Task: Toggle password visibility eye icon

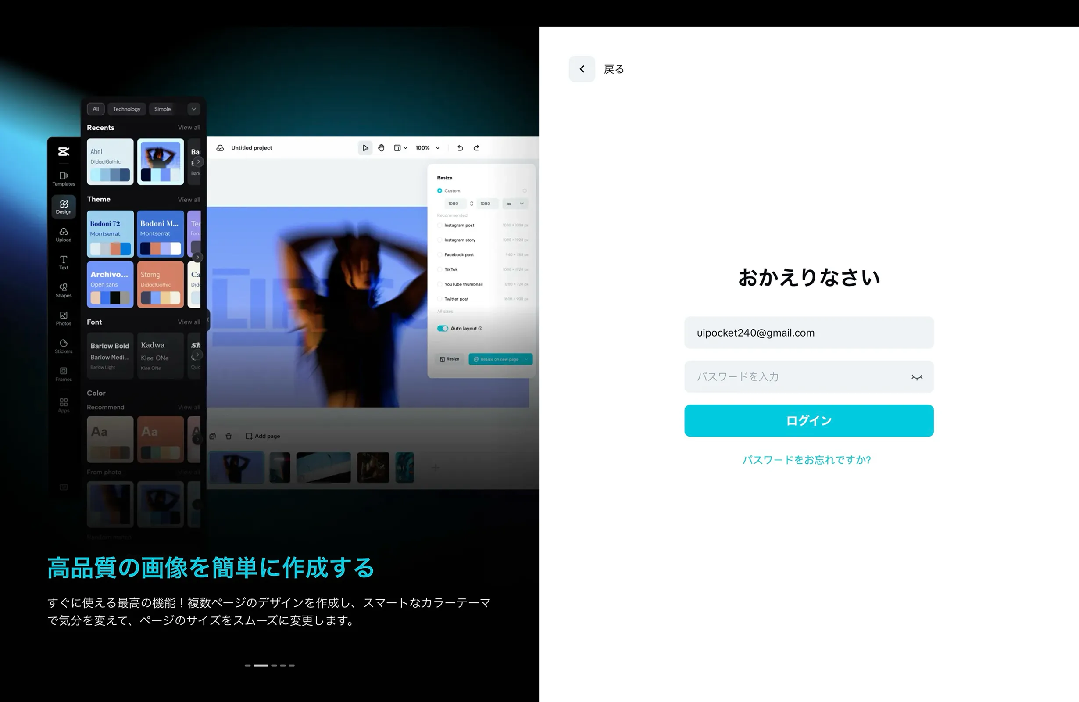Action: click(x=917, y=377)
